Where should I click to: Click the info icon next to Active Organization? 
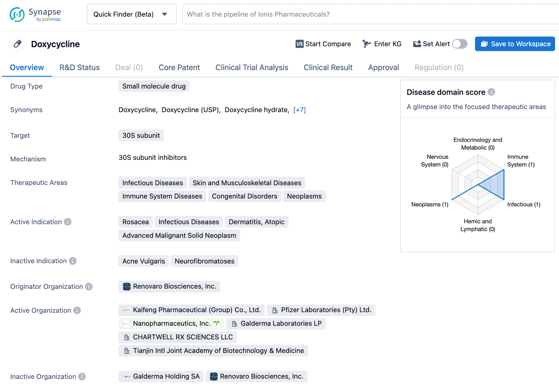click(77, 310)
